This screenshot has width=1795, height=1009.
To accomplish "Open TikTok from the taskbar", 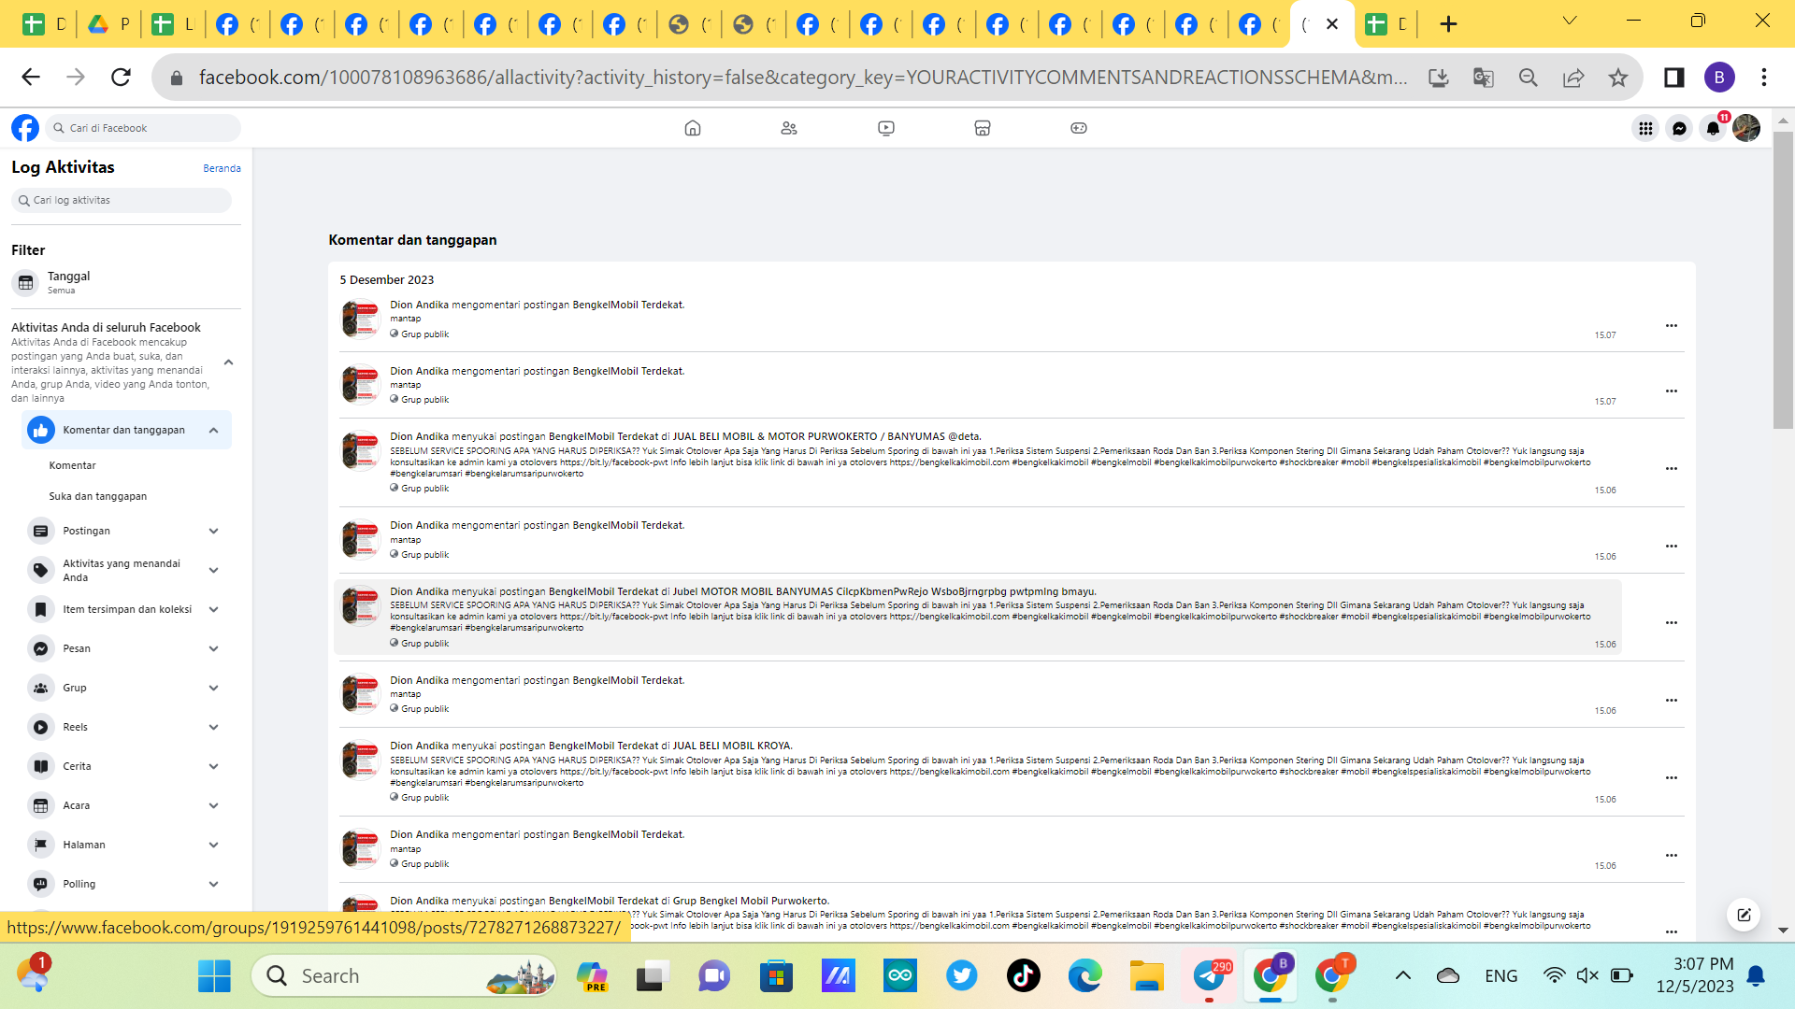I will 1023,976.
